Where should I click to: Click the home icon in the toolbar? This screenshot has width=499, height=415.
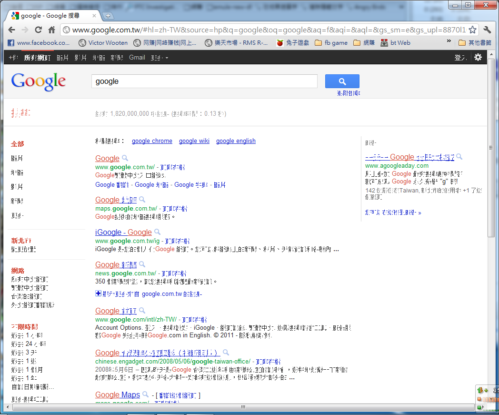(51, 30)
